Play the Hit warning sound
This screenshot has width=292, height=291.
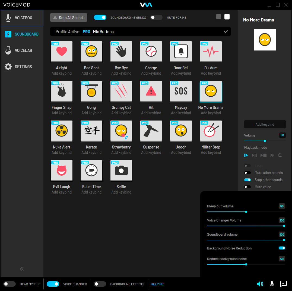pyautogui.click(x=151, y=91)
